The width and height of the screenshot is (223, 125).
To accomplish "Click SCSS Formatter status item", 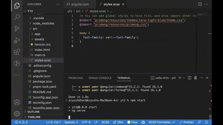I will [x=162, y=122].
